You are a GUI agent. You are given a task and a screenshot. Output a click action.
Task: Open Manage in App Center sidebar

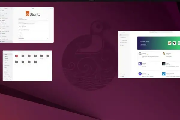coord(124,74)
